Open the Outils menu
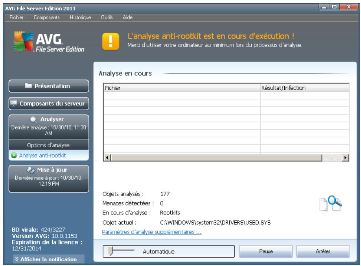361x266 pixels. pos(107,17)
